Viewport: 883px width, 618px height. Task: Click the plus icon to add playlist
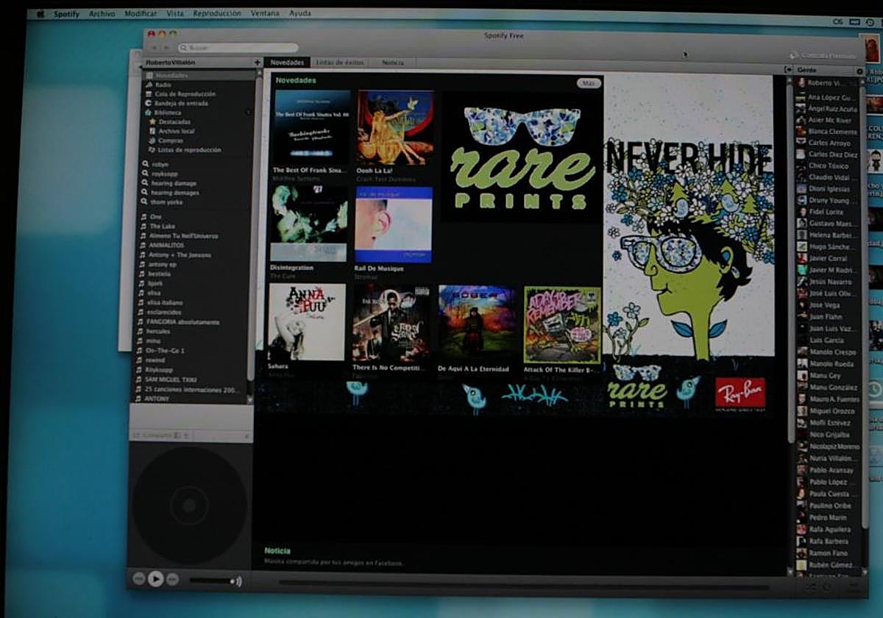[257, 63]
